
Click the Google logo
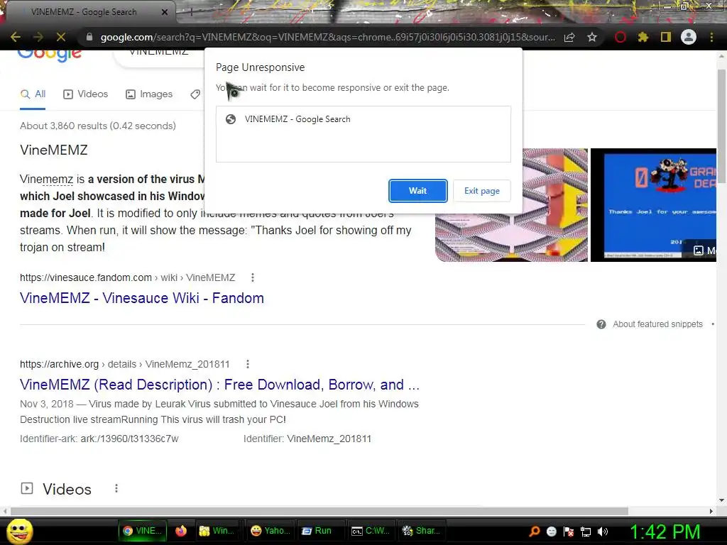(x=50, y=55)
